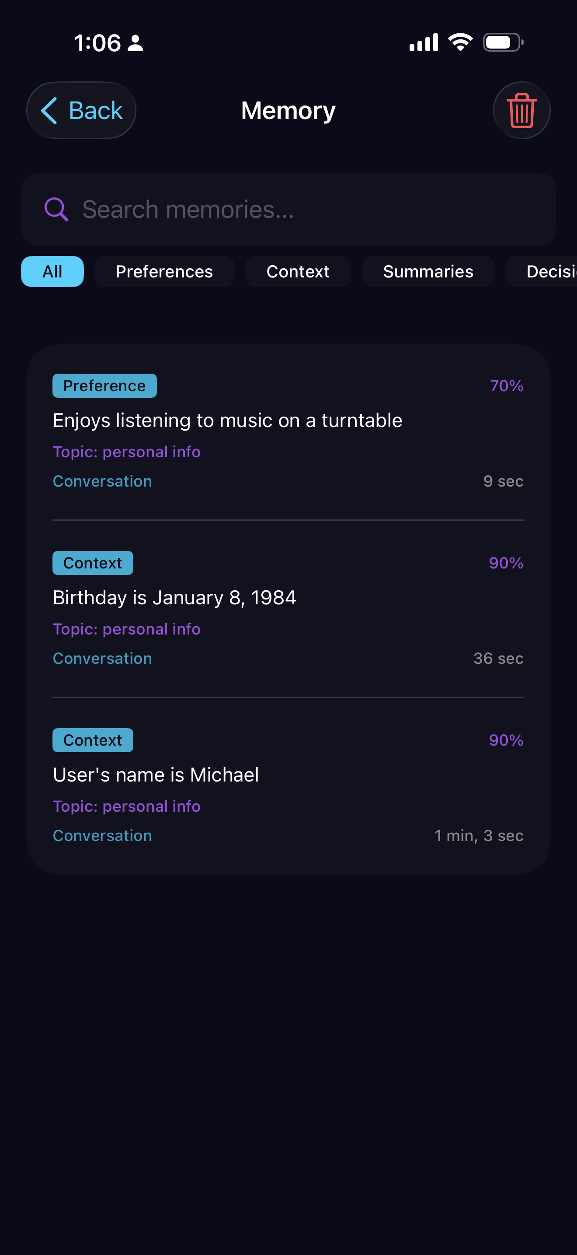Open the Birthday January 8, 1984 memory
The height and width of the screenshot is (1255, 577).
click(175, 598)
